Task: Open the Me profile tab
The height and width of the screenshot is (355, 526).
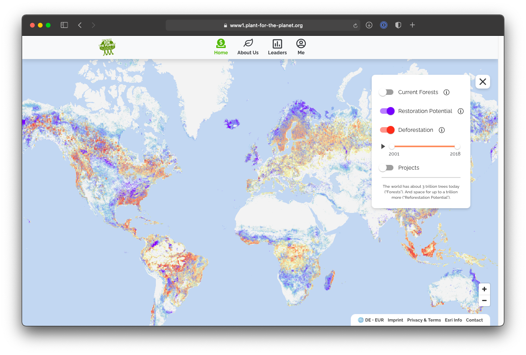Action: tap(301, 47)
